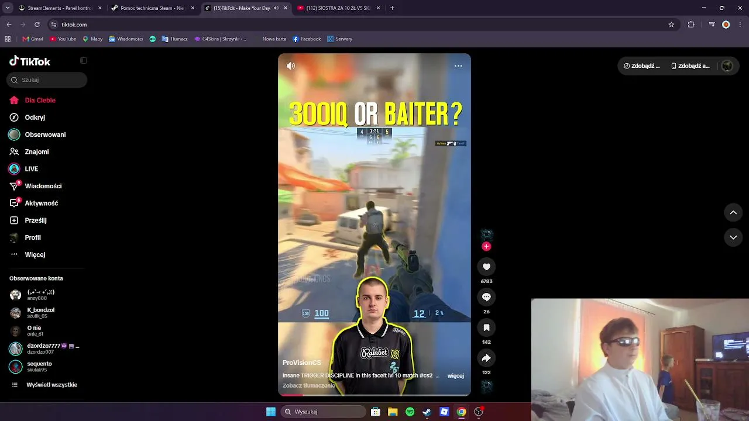Screen dimensions: 749x421
Task: Mute the TikTok tab via its speaker icon
Action: (x=276, y=8)
